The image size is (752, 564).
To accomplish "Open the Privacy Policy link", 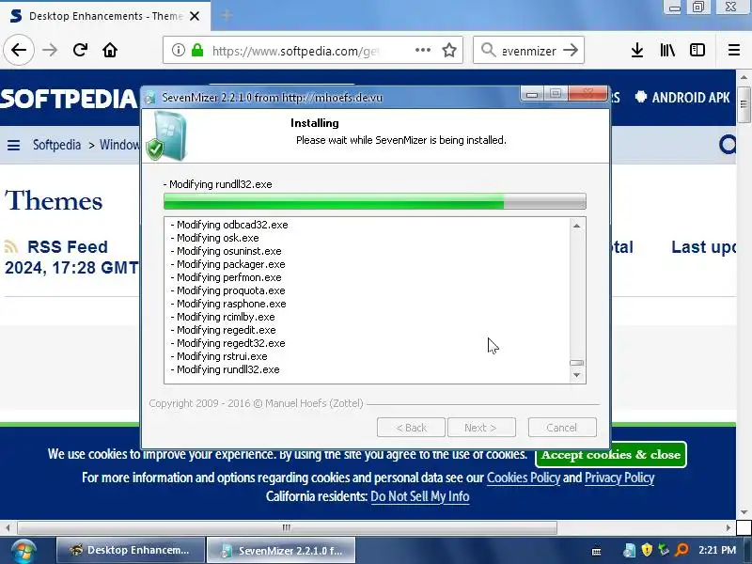I will (x=619, y=478).
